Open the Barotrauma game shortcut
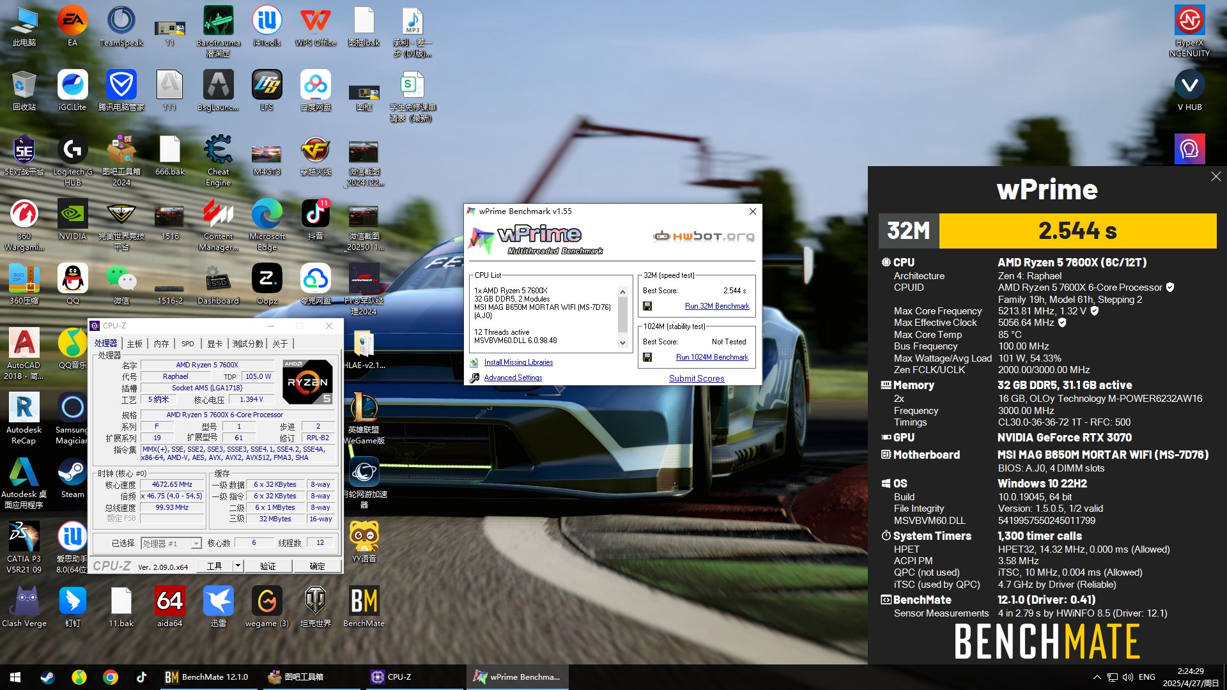1227x690 pixels. click(x=218, y=31)
